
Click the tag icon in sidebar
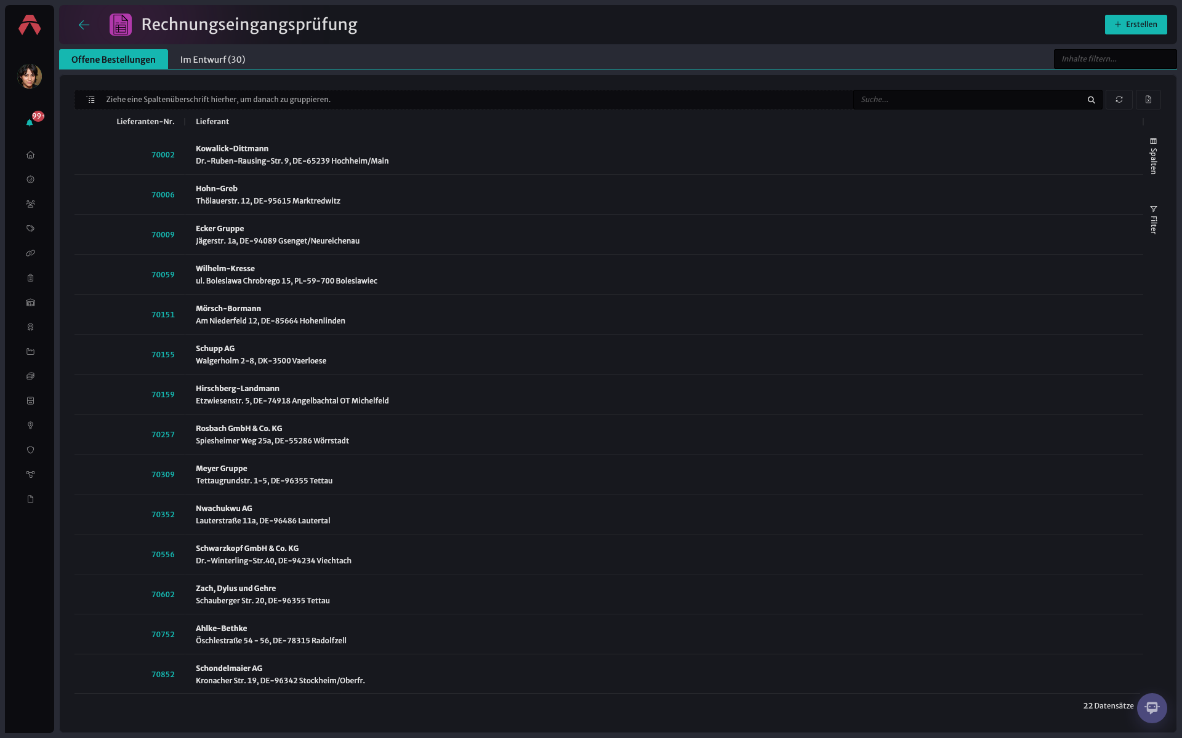coord(30,229)
